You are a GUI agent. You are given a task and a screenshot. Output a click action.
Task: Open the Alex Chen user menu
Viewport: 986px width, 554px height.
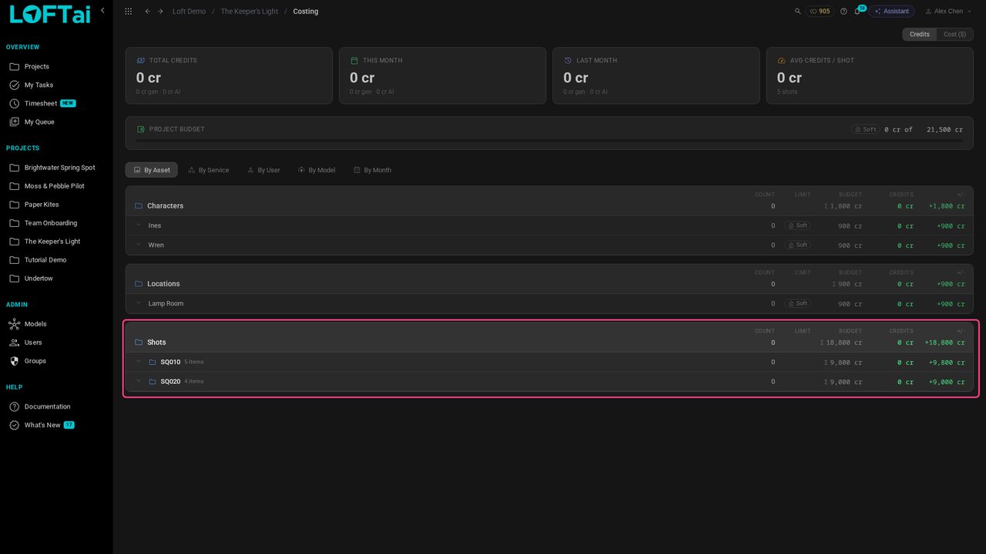[948, 12]
